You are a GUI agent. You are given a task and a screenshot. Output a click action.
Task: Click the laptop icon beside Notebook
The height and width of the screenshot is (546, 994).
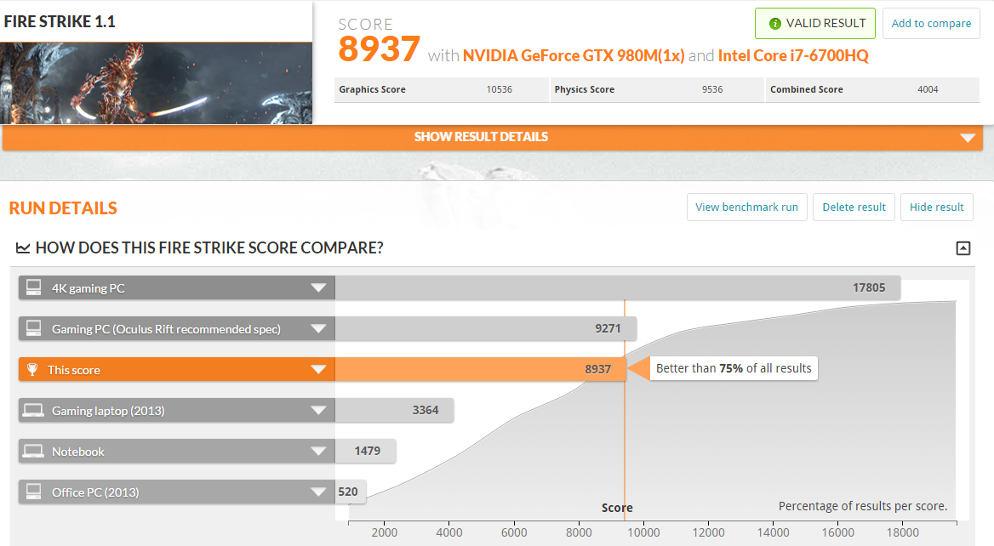[x=33, y=451]
